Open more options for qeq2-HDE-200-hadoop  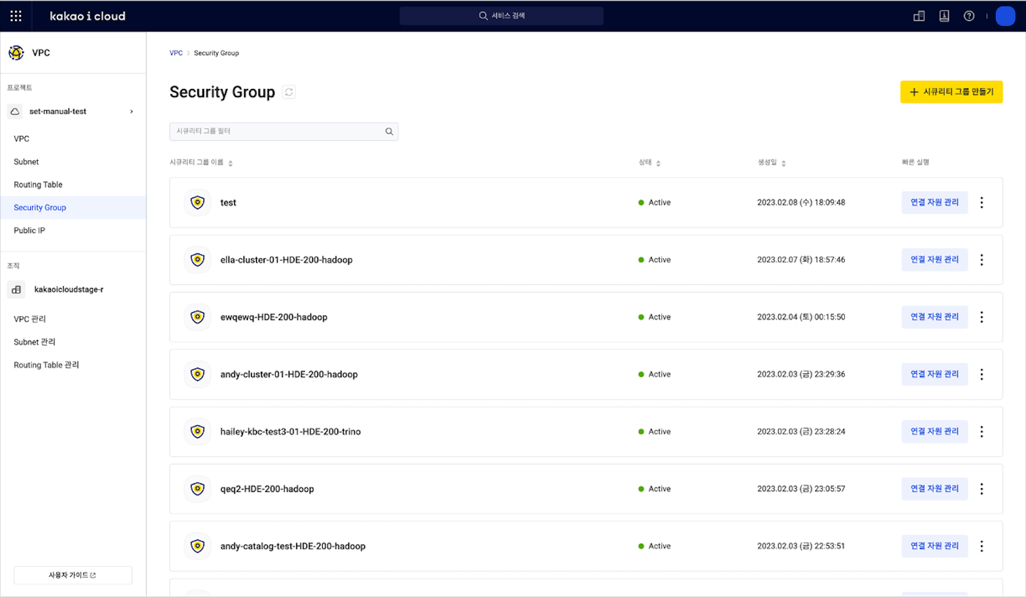[981, 489]
